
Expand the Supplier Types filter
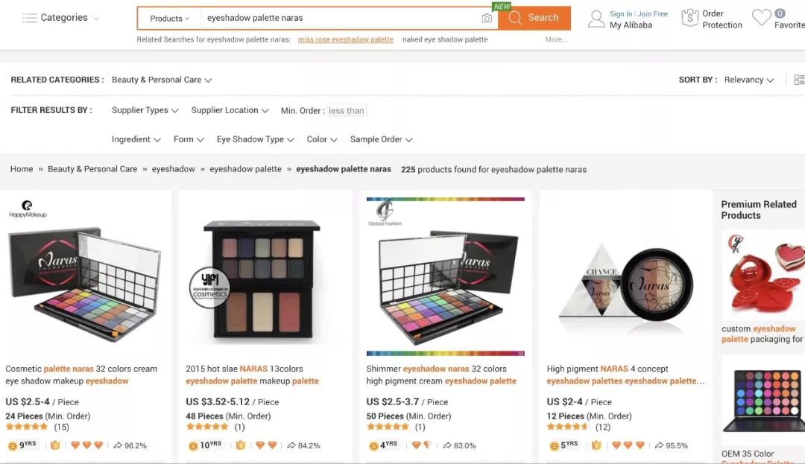(x=145, y=110)
